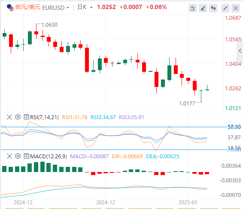Toggle the RSI panel plus box

point(26,117)
